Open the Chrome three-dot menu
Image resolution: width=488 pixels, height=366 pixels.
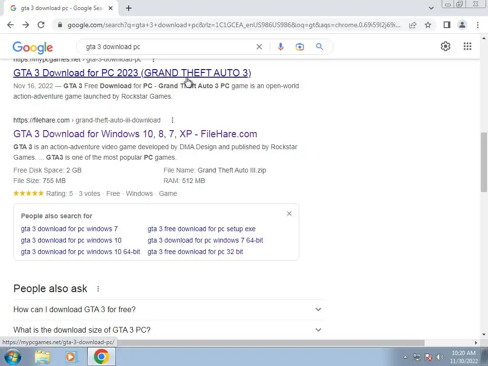(478, 25)
